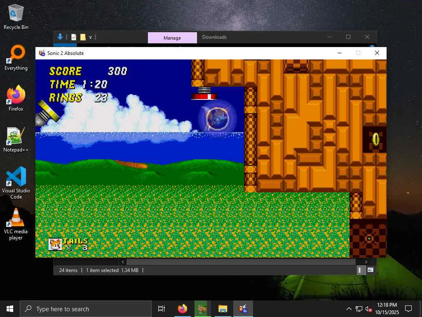Click the '24 items' status bar text
Viewport: 422px width, 317px height.
click(68, 270)
